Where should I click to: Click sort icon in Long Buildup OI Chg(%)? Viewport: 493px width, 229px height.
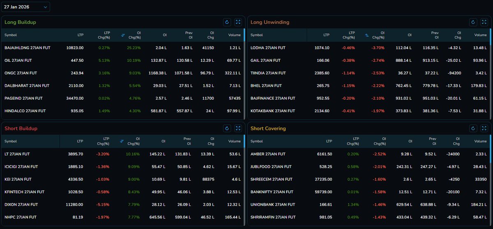pos(122,35)
